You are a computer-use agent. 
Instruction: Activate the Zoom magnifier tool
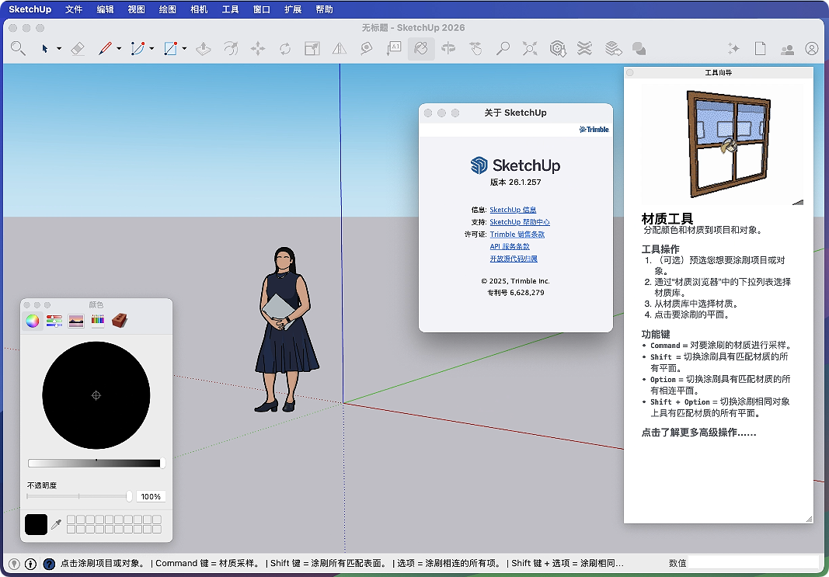[503, 48]
